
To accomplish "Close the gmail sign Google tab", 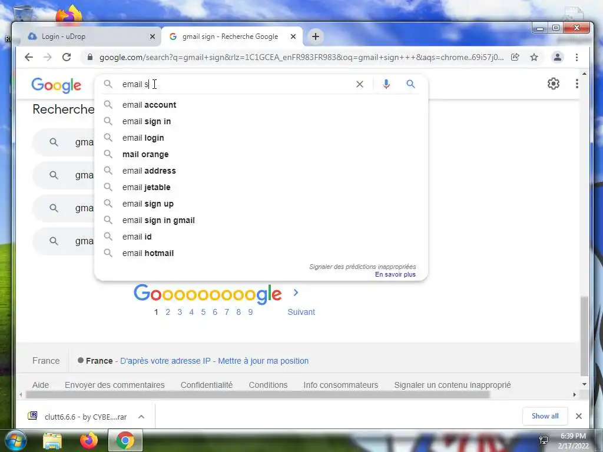I will point(293,36).
